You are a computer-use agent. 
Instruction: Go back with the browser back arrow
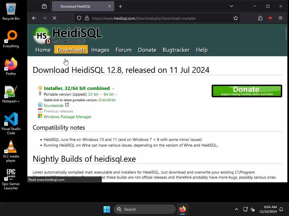pos(34,18)
